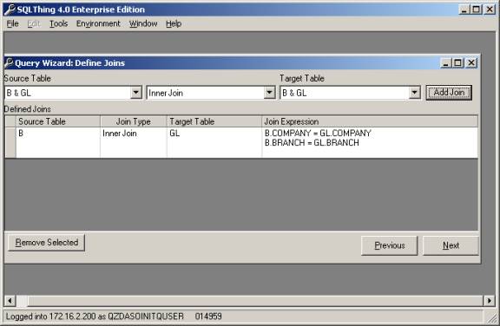Click the Add Join button

(x=449, y=93)
